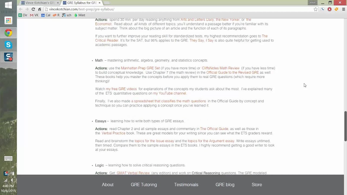This screenshot has width=347, height=195.
Task: Open the Verbal Practice book link
Action: pyautogui.click(x=114, y=133)
